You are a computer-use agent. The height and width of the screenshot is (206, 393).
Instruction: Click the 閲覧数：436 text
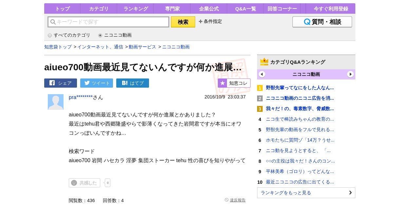(82, 200)
